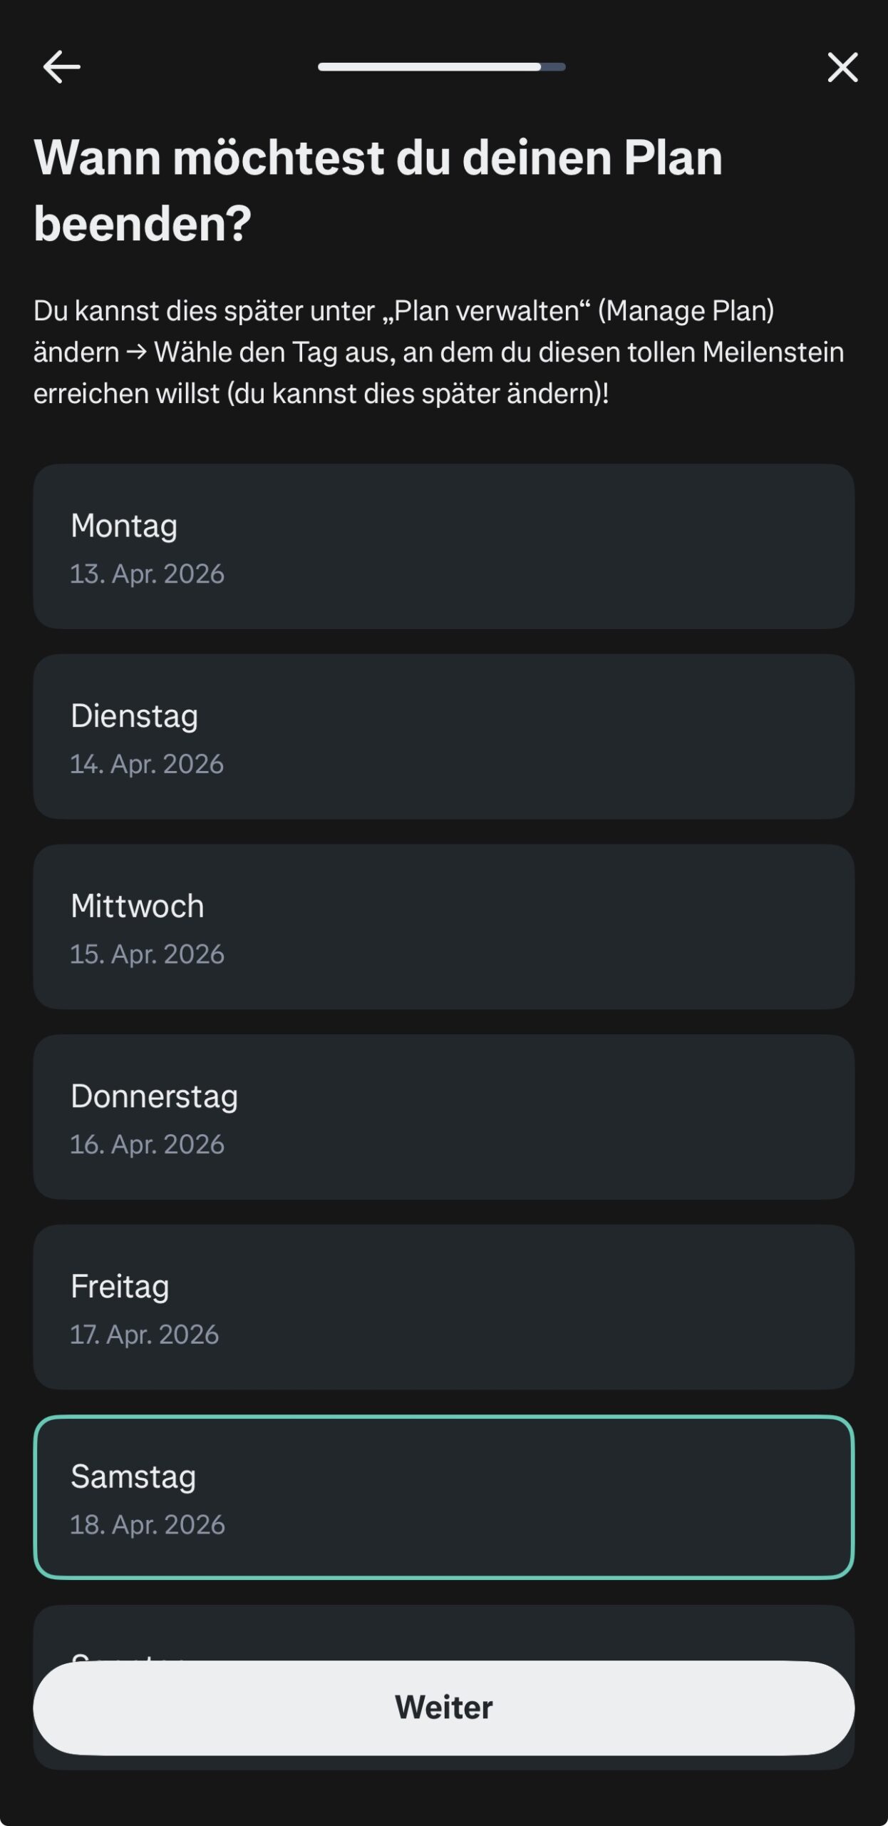Click the „Plan verwalten“ text in the description
Viewport: 888px width, 1826px height.
point(486,311)
